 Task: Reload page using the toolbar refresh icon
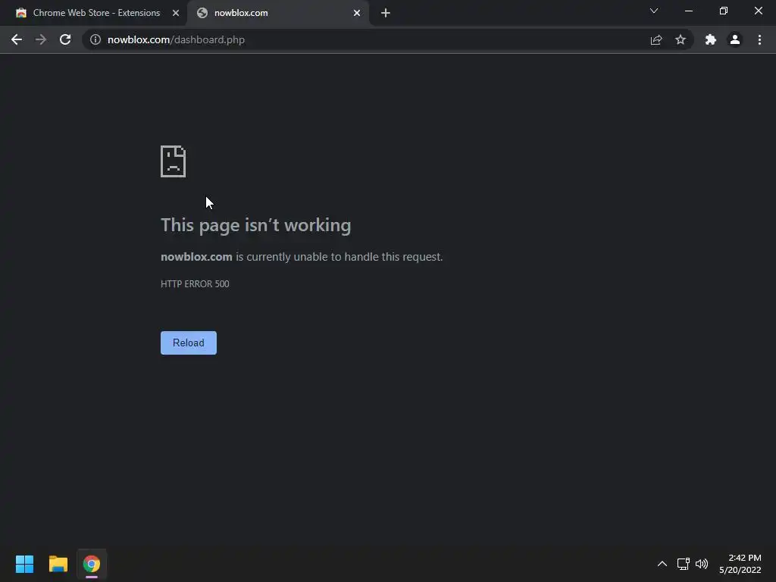pyautogui.click(x=65, y=39)
